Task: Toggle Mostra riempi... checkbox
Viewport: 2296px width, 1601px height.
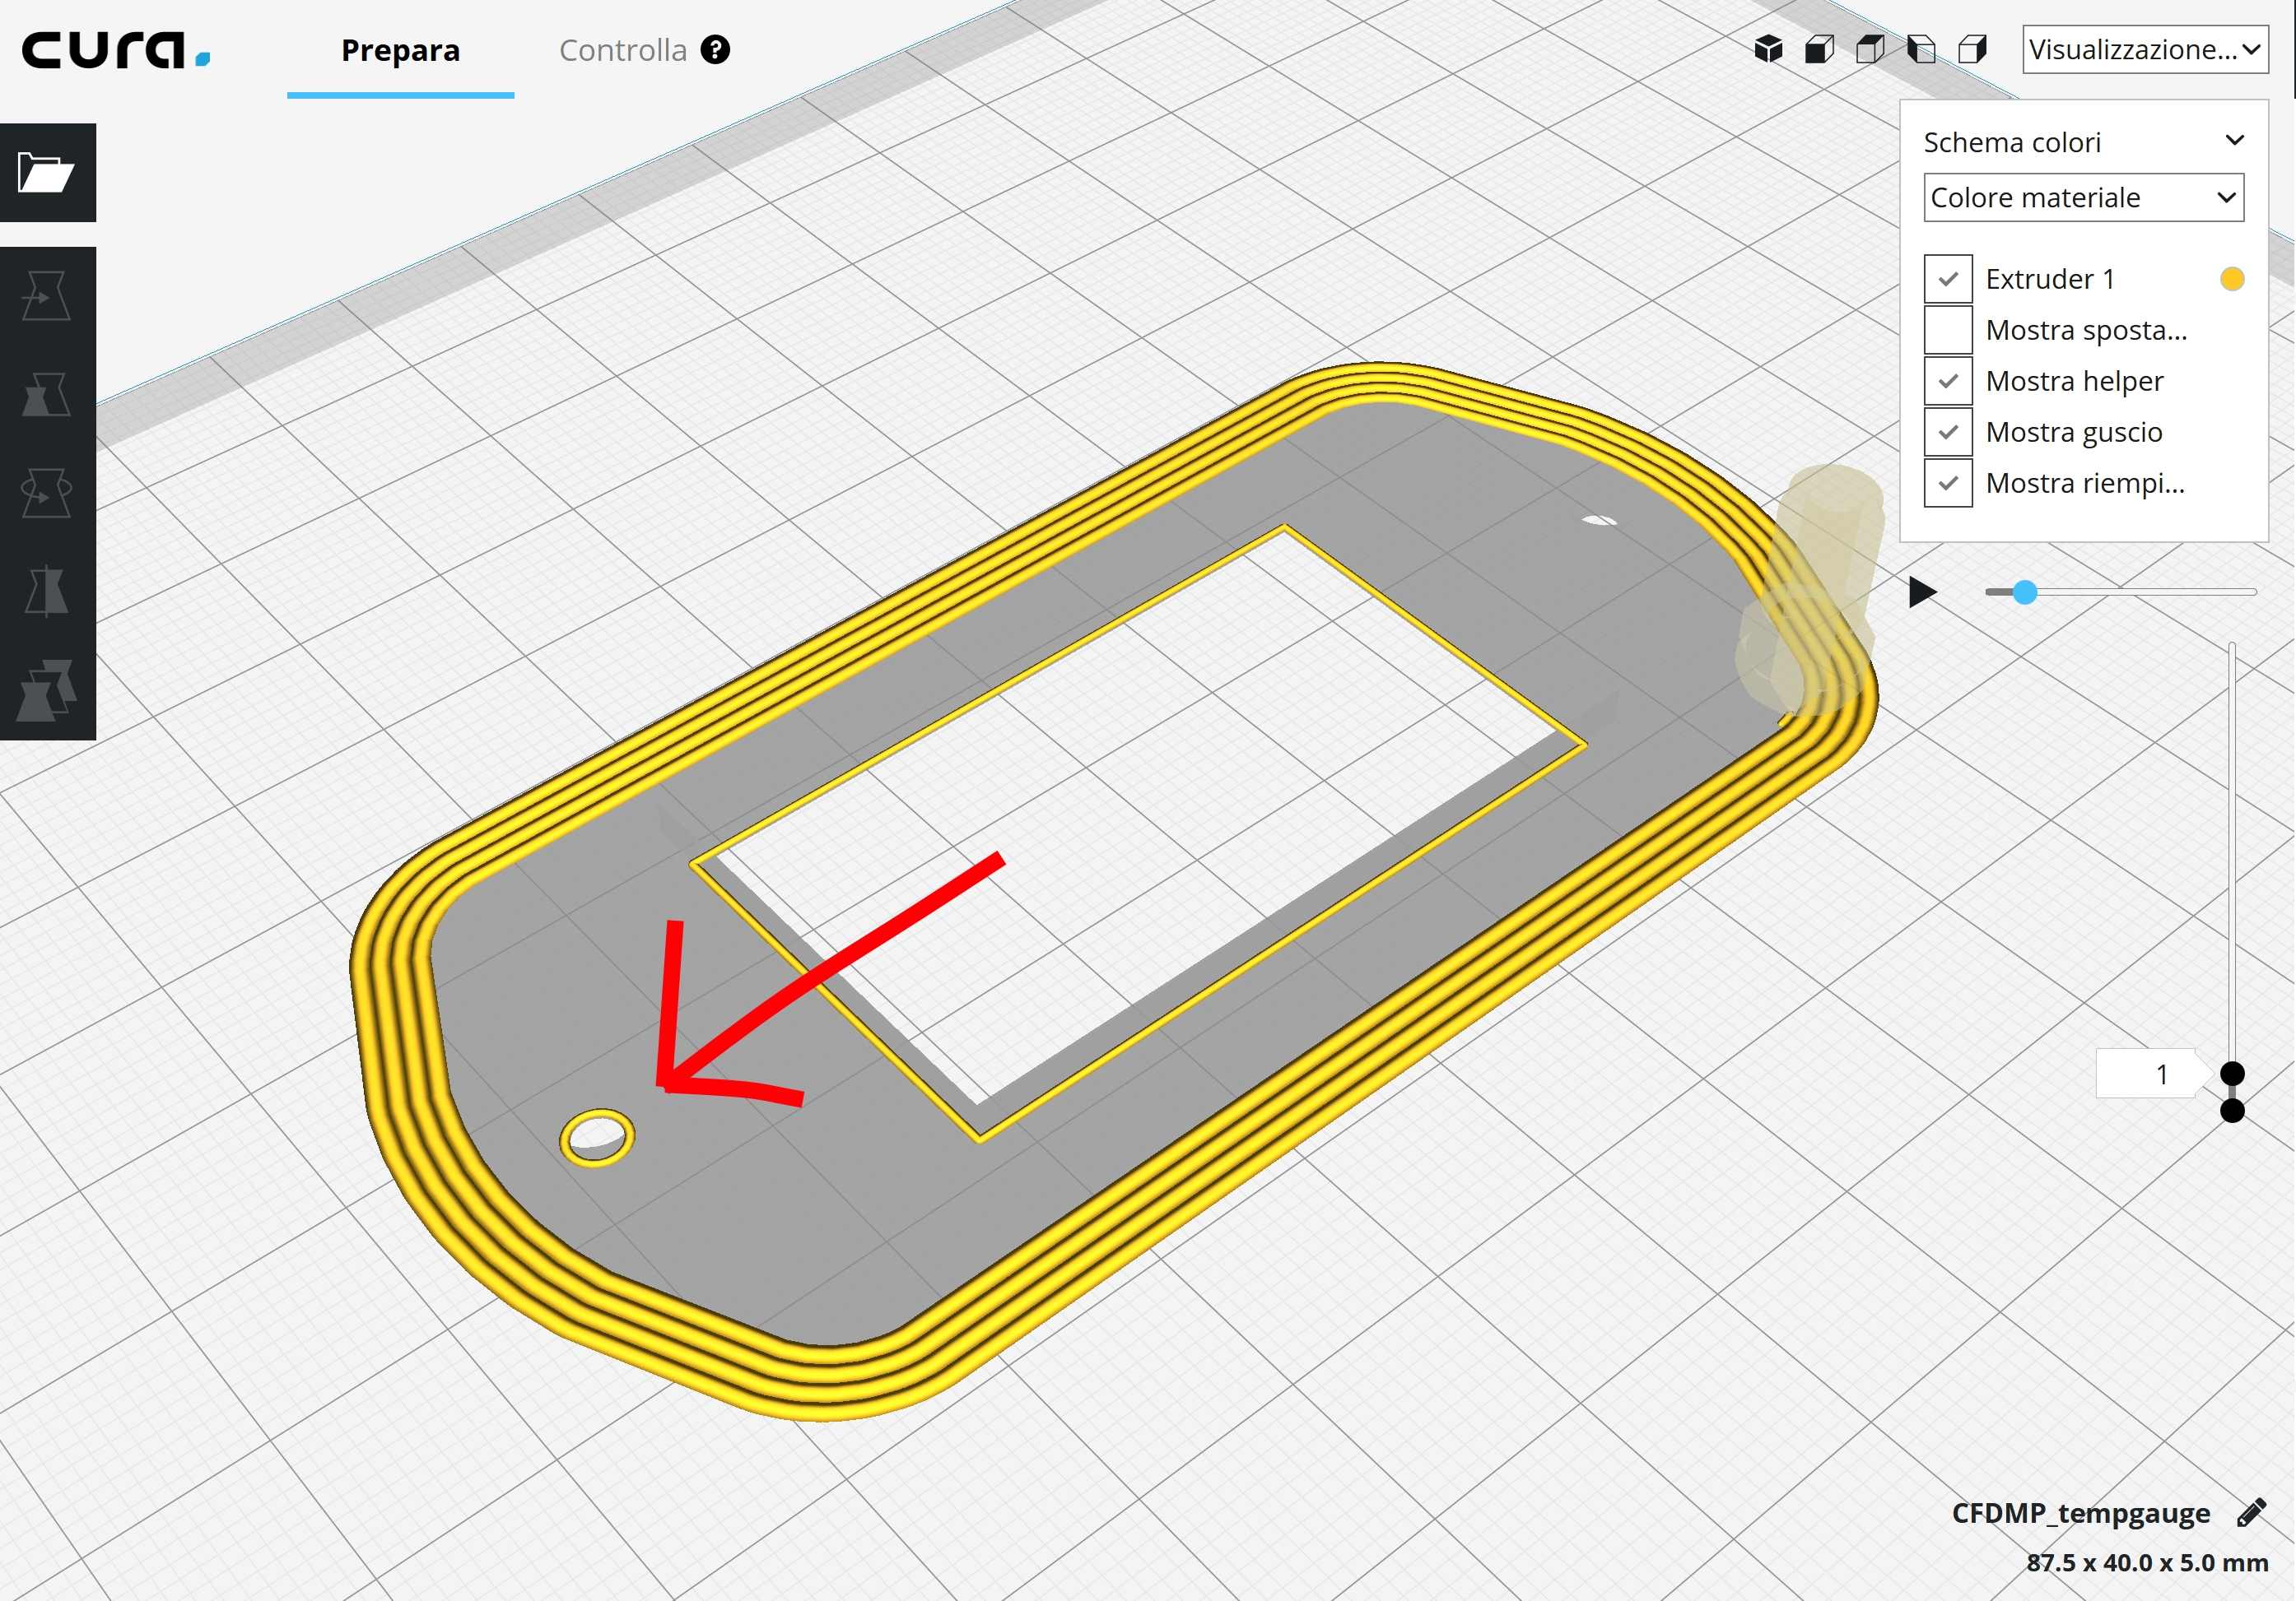Action: coord(1948,483)
